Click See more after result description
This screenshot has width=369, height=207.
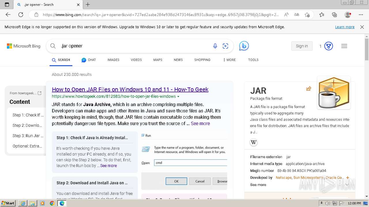200,123
